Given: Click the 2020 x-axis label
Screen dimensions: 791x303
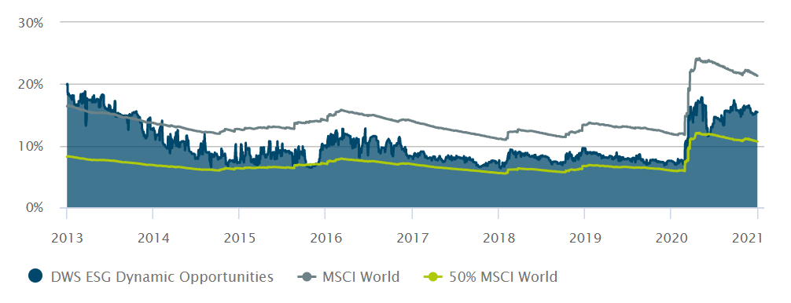Looking at the screenshot, I should tap(671, 238).
